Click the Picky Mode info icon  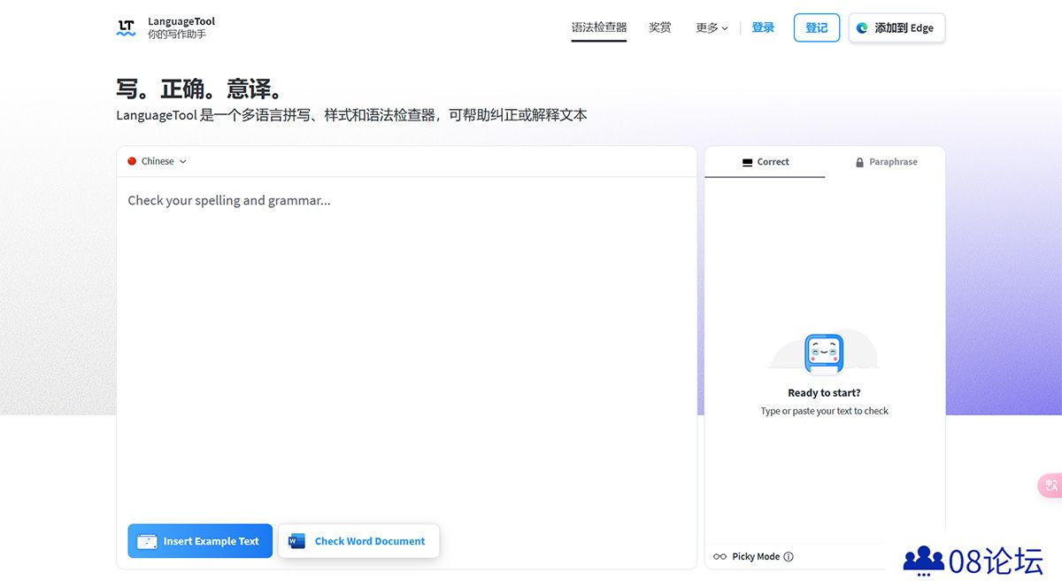pyautogui.click(x=789, y=557)
